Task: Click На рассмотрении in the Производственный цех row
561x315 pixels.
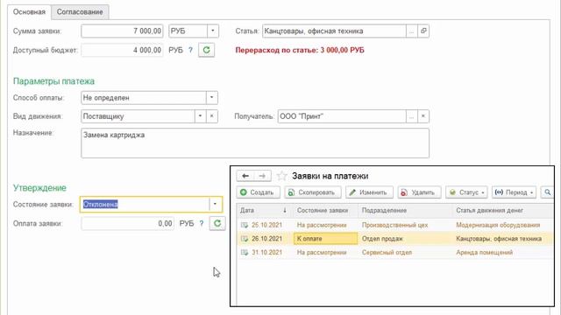Action: (322, 225)
